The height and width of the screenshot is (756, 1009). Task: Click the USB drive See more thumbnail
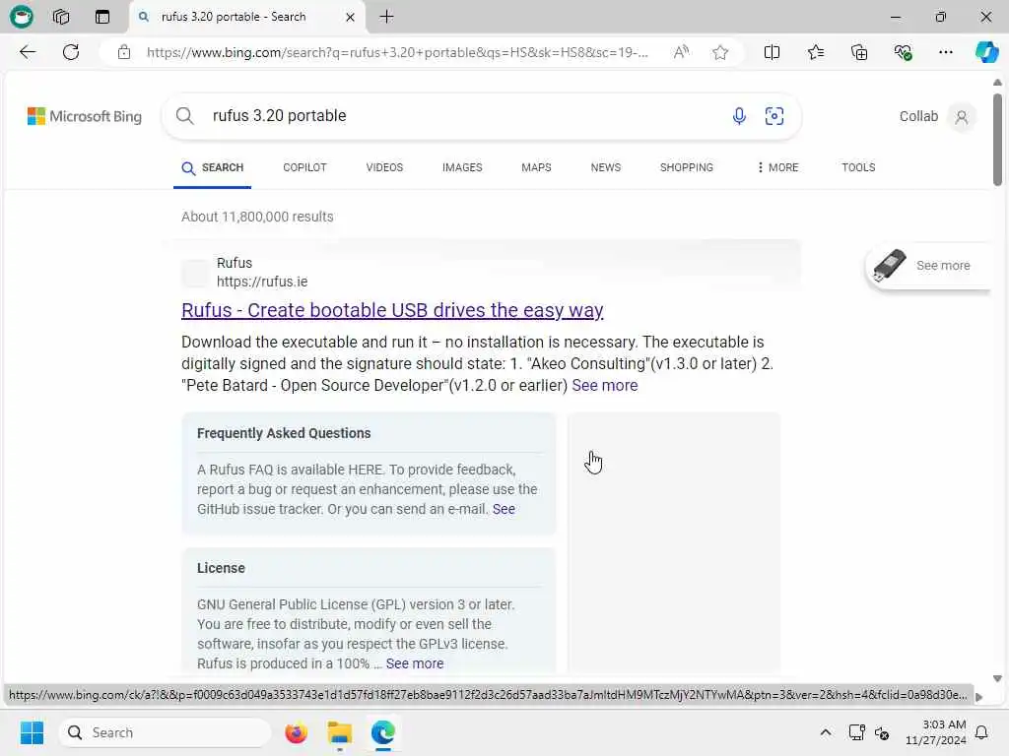[926, 266]
